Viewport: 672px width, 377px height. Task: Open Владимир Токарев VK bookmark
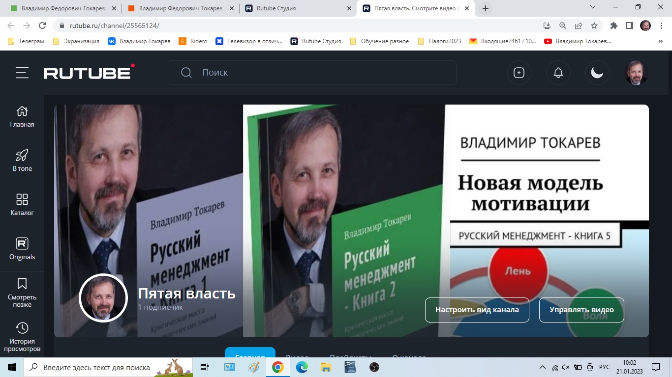pyautogui.click(x=139, y=41)
